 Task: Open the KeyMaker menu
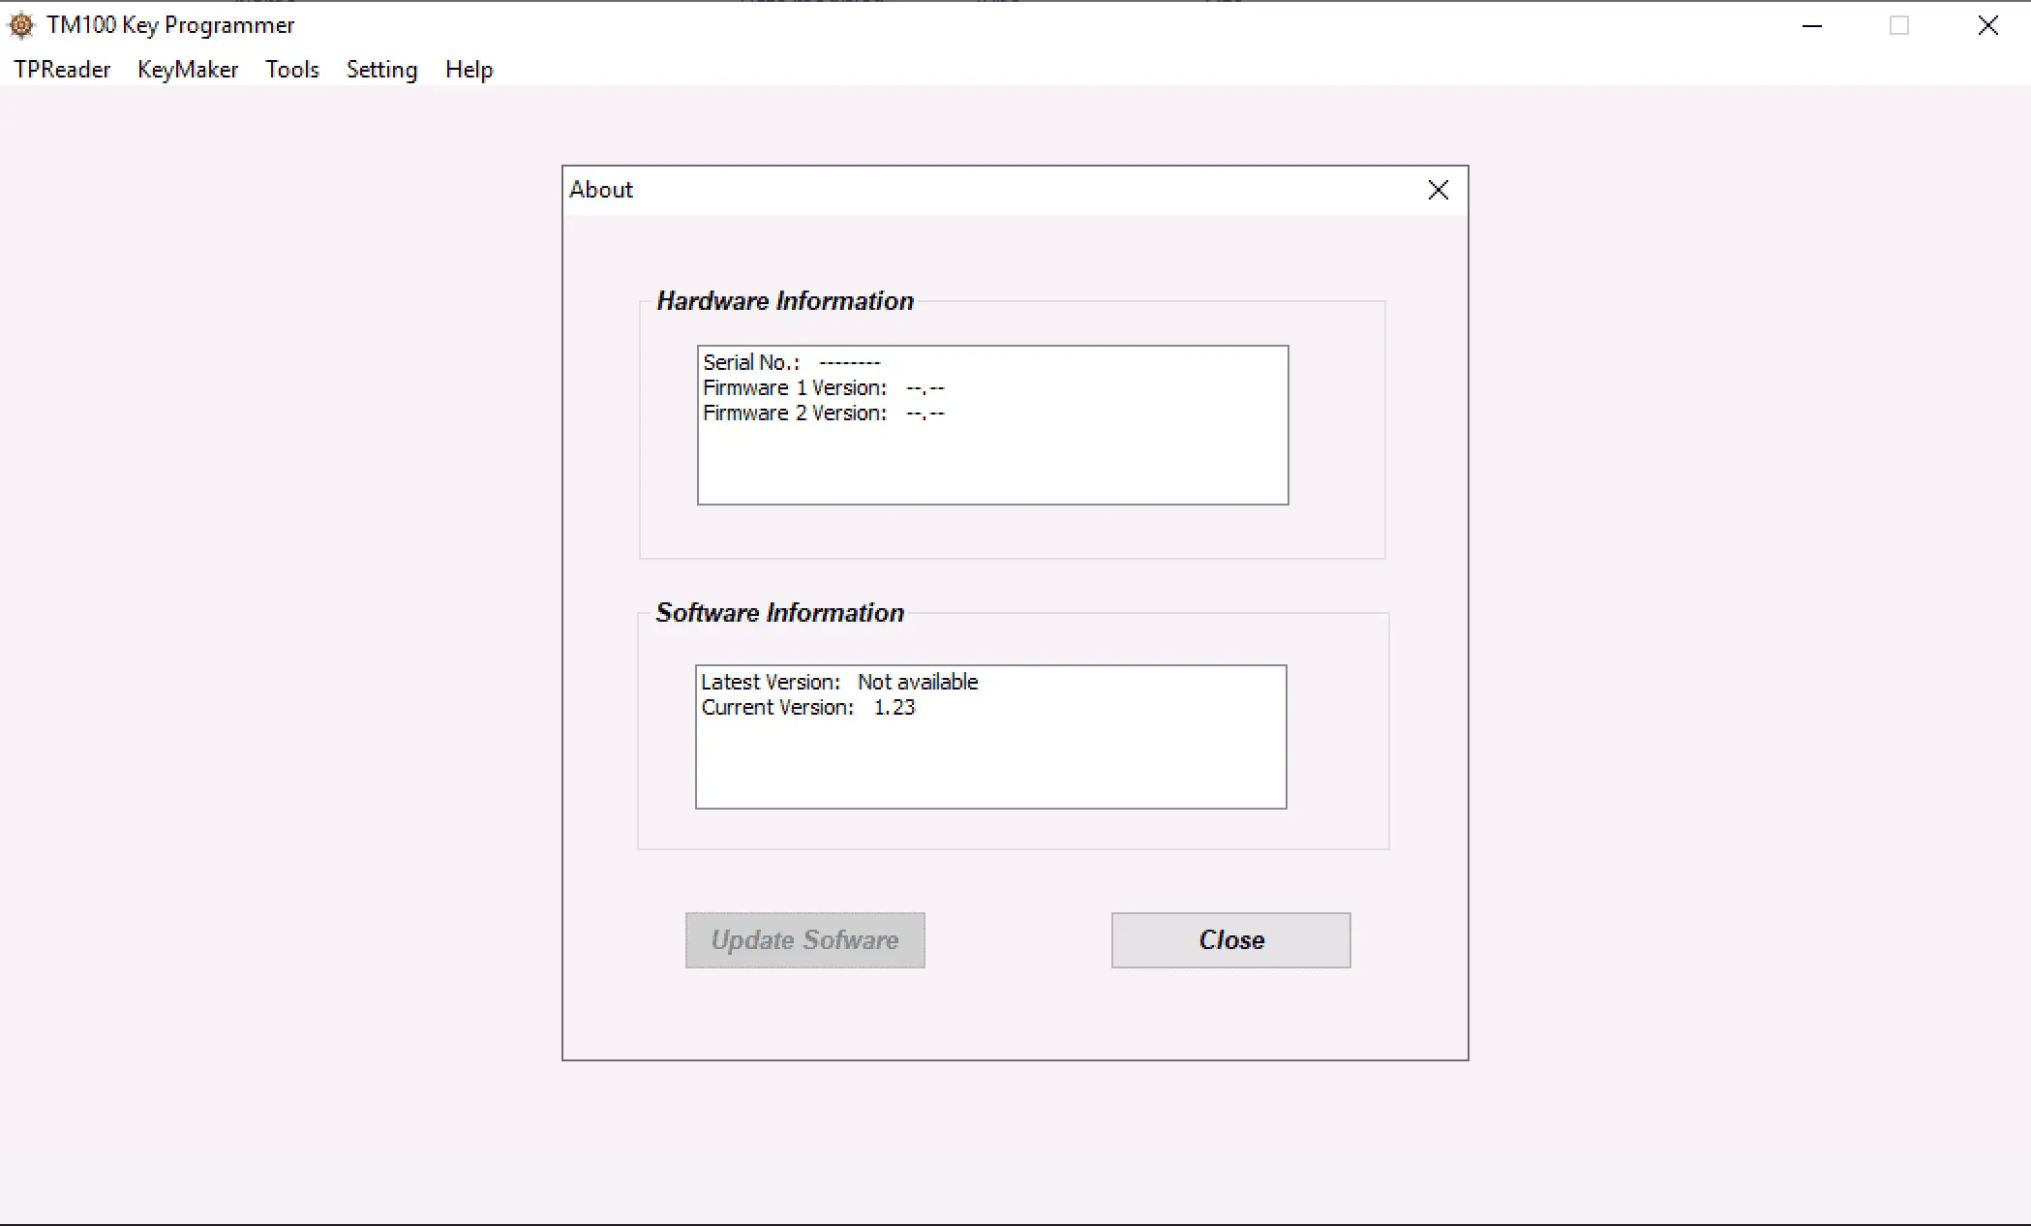pos(188,70)
